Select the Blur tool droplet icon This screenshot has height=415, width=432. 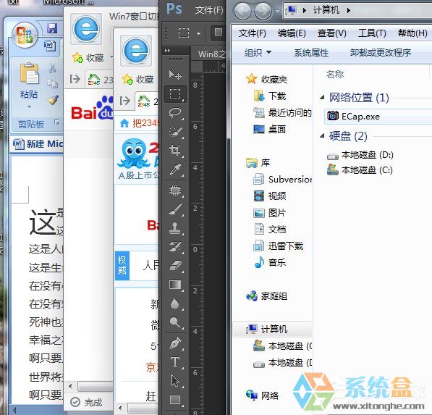(x=175, y=303)
